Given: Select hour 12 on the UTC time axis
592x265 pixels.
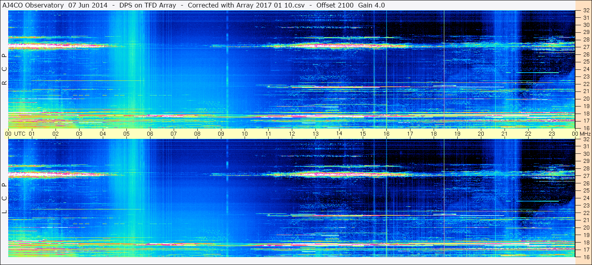Looking at the screenshot, I should point(292,134).
